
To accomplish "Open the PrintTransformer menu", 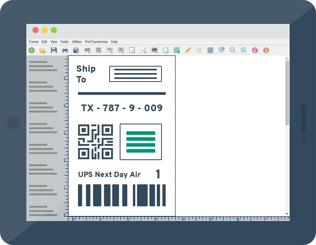I will pyautogui.click(x=96, y=42).
